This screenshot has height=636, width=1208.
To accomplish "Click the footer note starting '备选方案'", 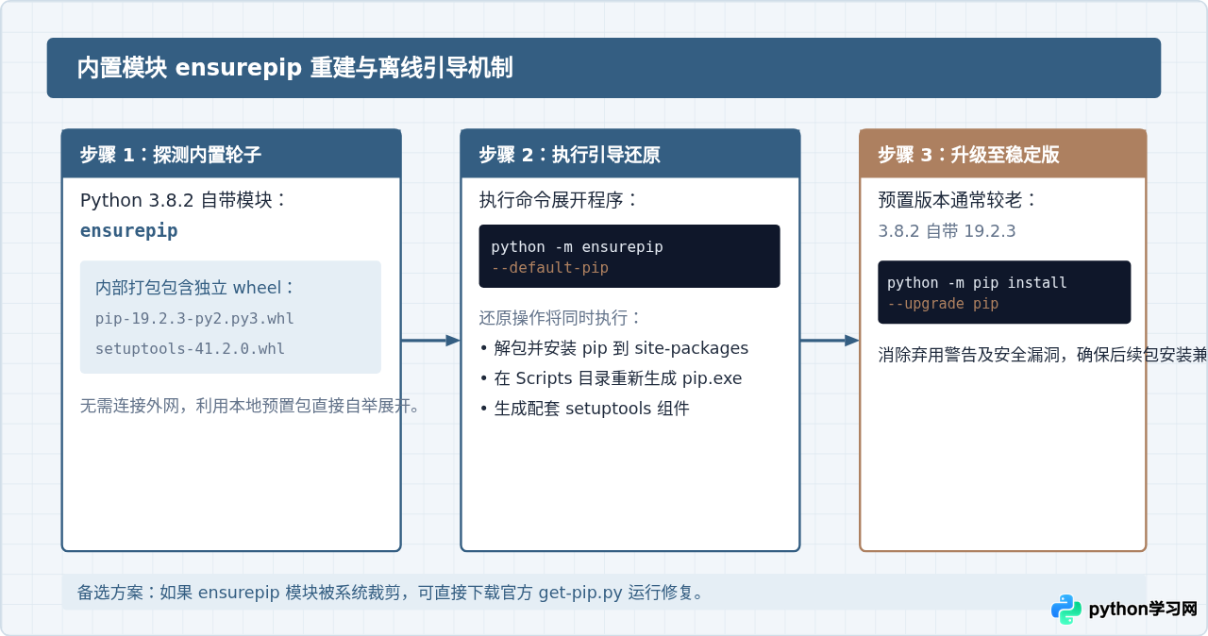I will 391,593.
